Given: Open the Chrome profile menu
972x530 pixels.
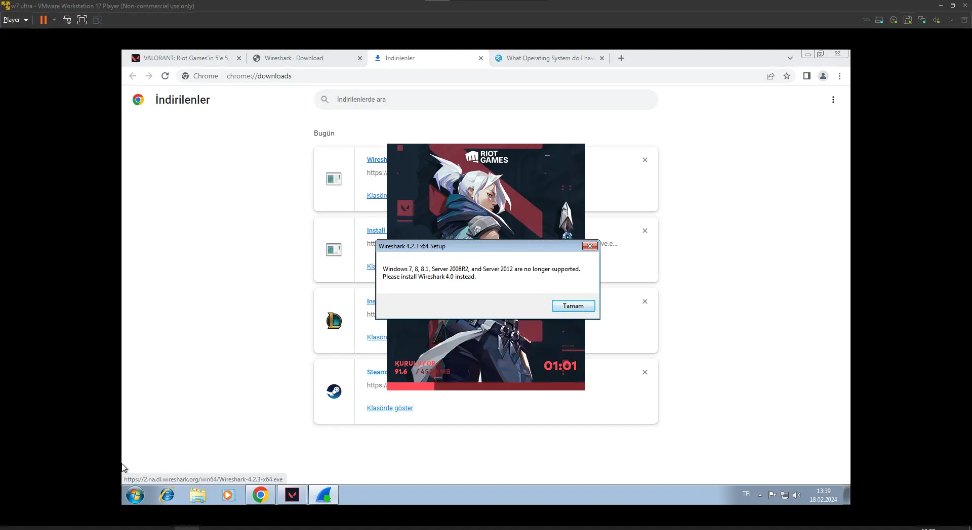Looking at the screenshot, I should (x=823, y=76).
